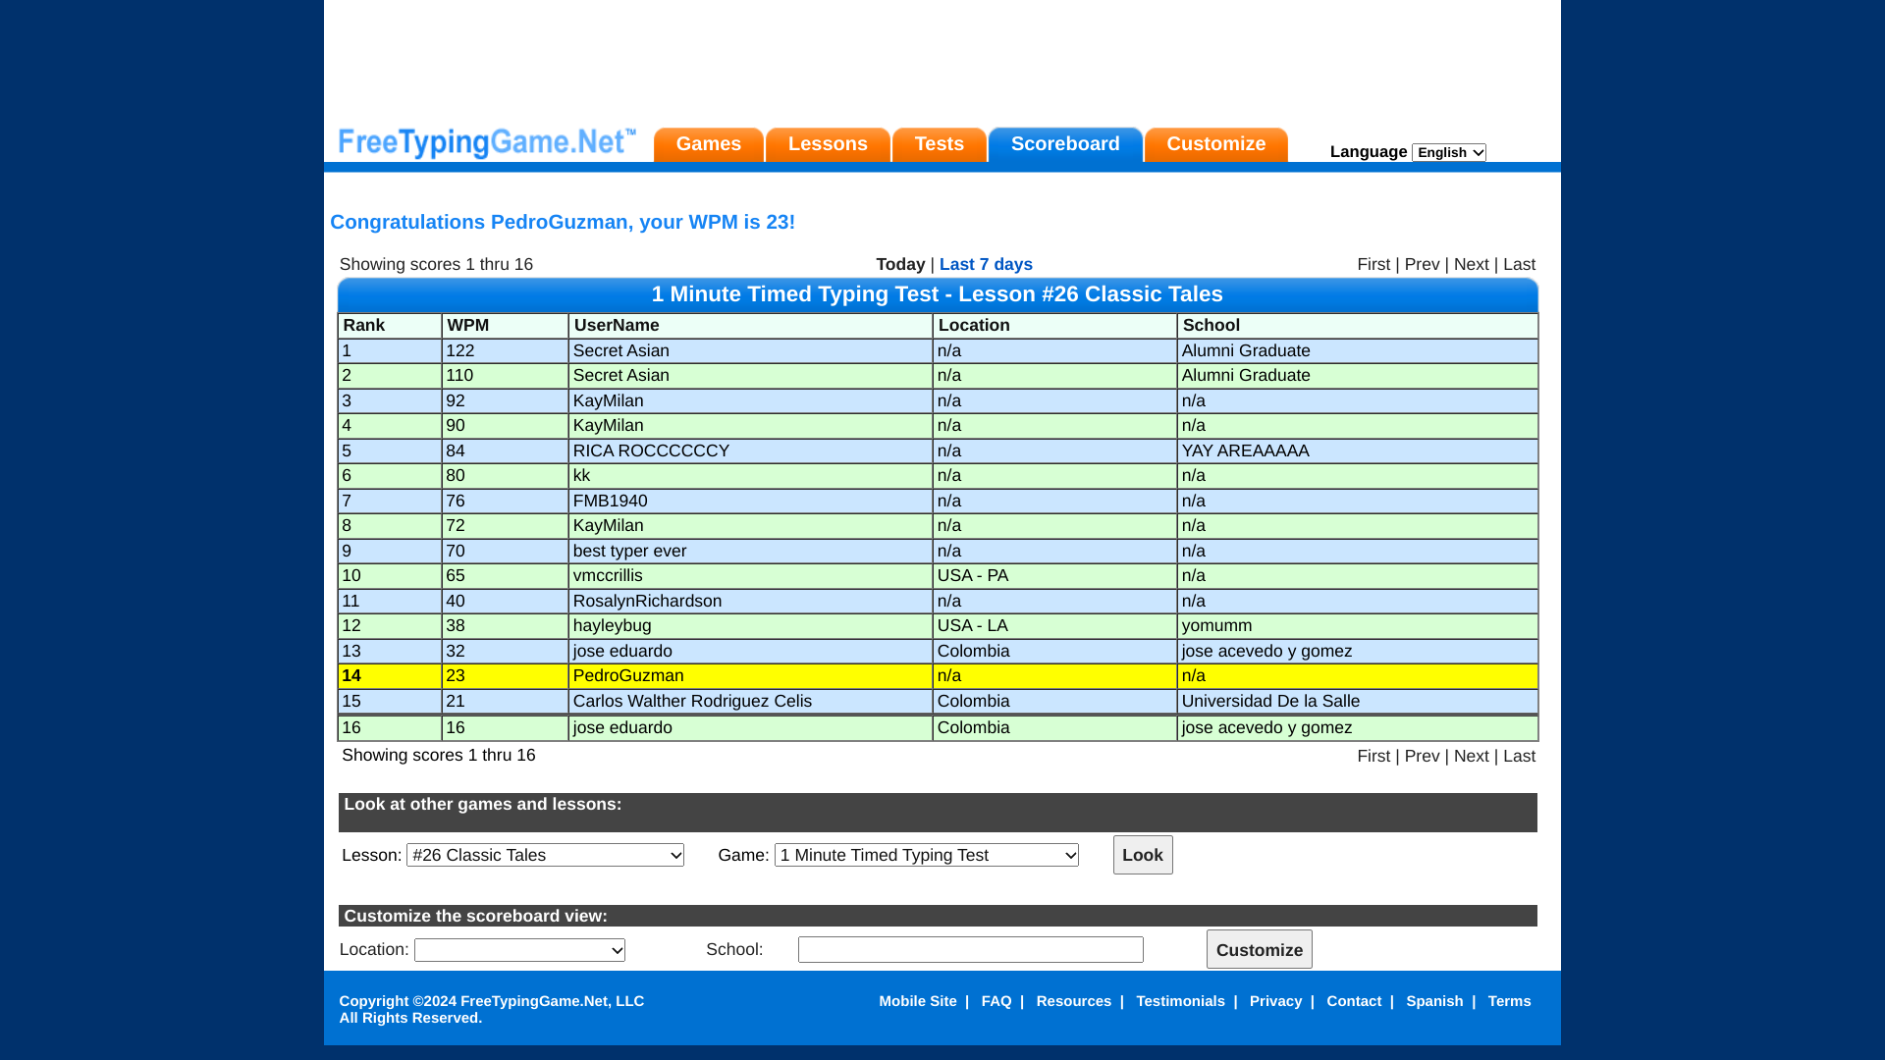Click username vmccrillis

(608, 576)
